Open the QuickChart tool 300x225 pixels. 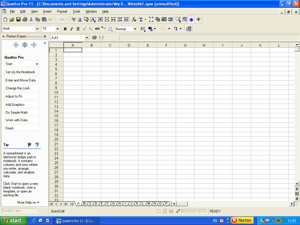pos(80,20)
